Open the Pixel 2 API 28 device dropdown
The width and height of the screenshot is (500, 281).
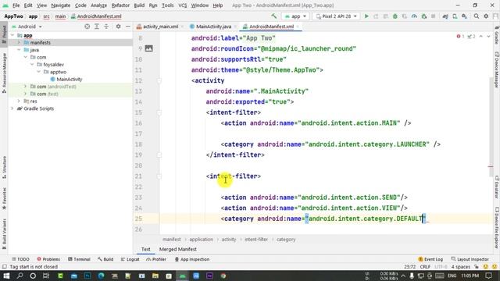click(336, 16)
